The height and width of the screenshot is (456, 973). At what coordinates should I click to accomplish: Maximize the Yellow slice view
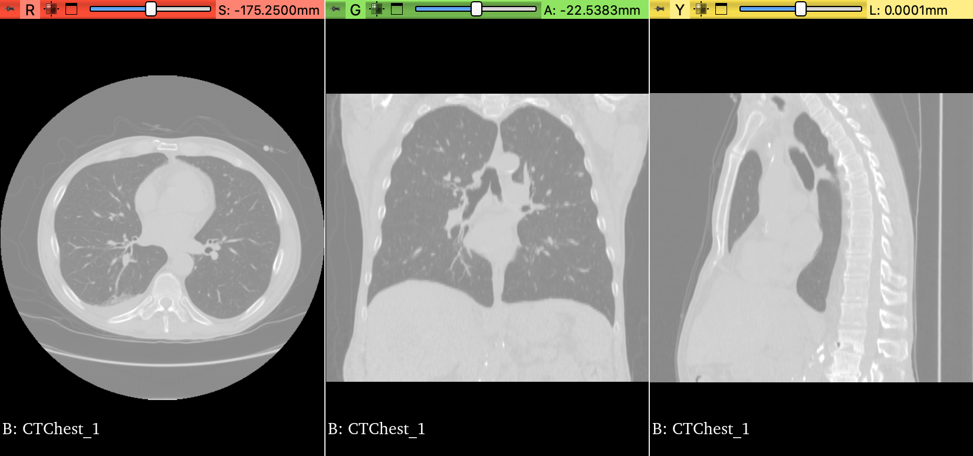721,9
